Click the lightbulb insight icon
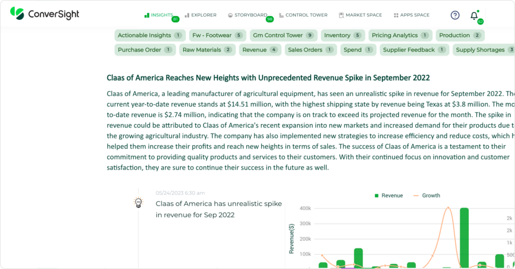515x269 pixels. pyautogui.click(x=139, y=202)
